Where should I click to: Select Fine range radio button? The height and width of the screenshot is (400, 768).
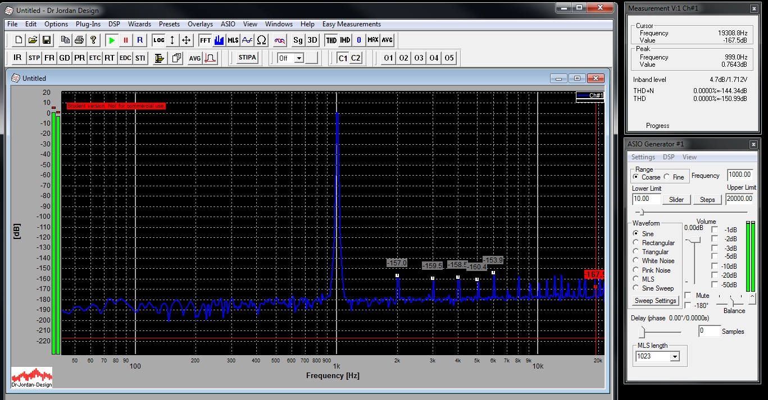click(x=666, y=177)
